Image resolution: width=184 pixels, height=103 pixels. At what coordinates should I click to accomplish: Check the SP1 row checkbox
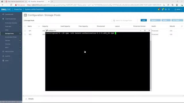(25, 31)
